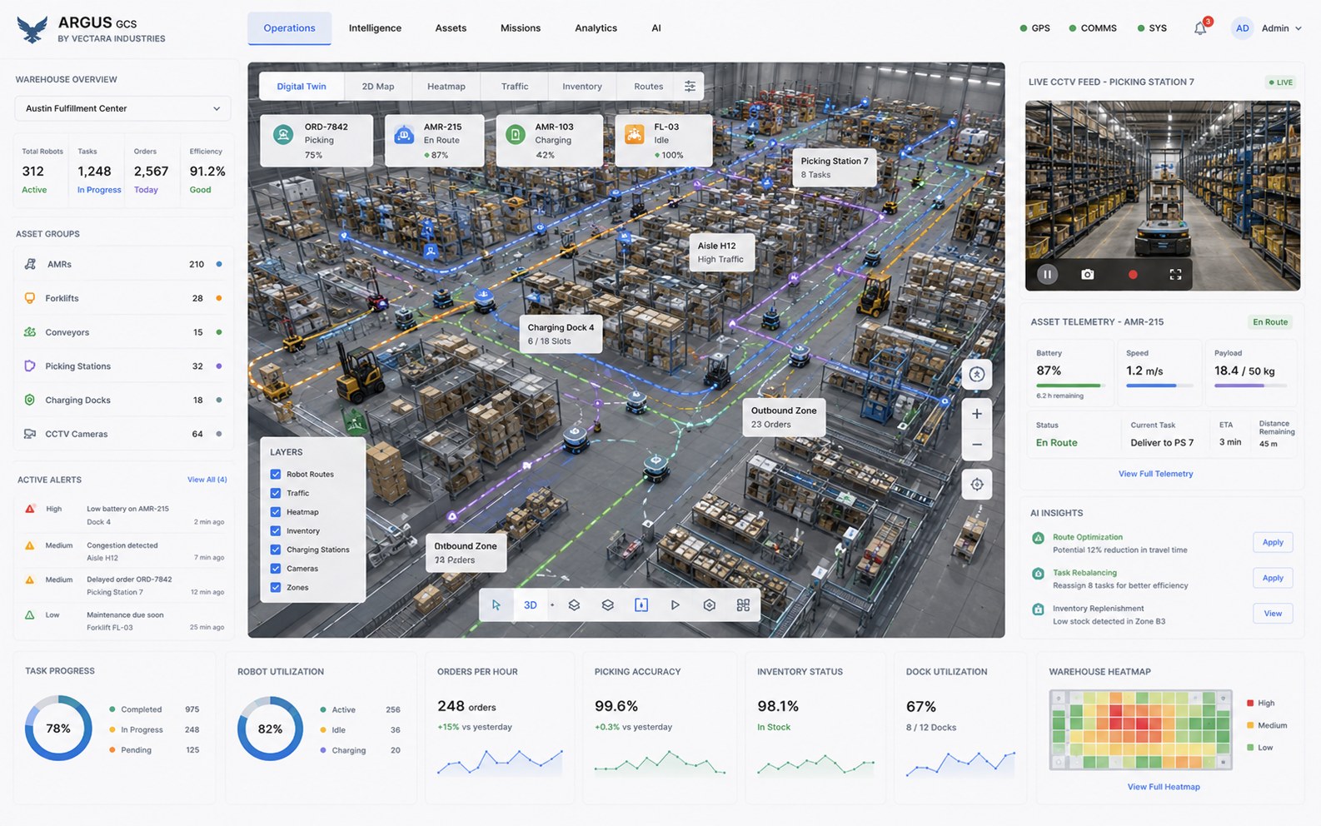
Task: Take a CCTV snapshot with camera icon
Action: pos(1088,274)
